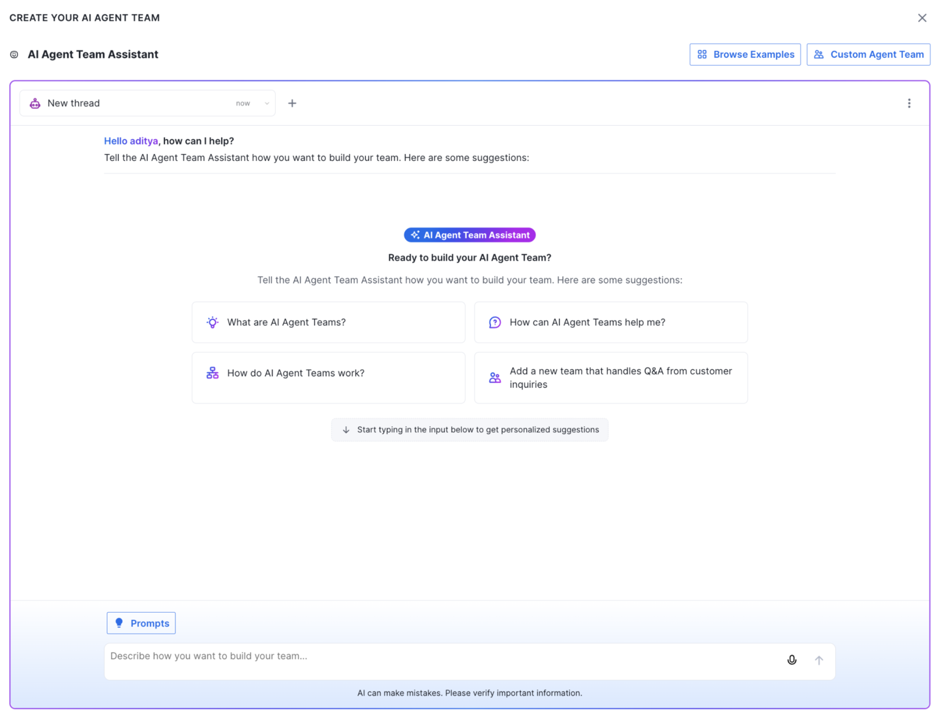This screenshot has width=939, height=717.
Task: Click the AI Agent Team Assistant badge
Action: (x=469, y=235)
